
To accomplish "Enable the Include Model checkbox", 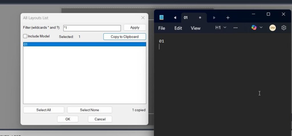I will tap(25, 36).
